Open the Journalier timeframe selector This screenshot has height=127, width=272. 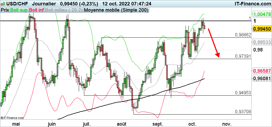click(44, 4)
